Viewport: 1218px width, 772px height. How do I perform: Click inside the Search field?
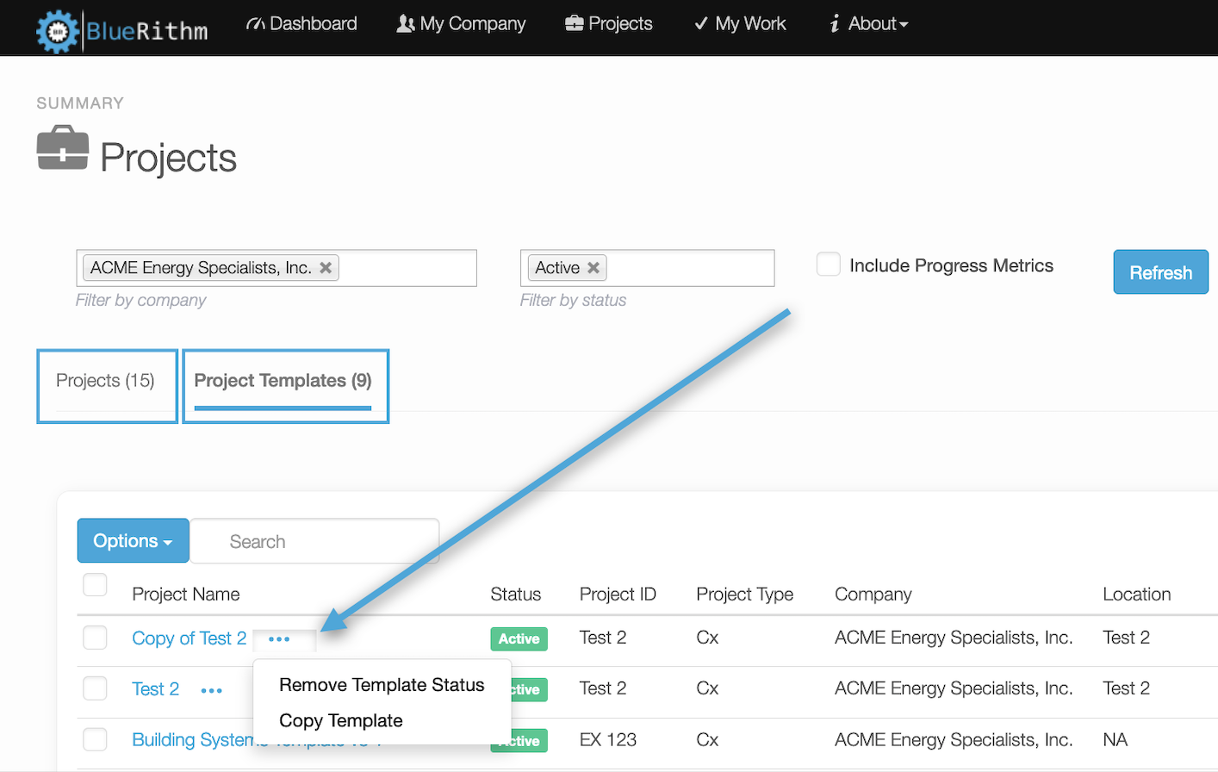tap(314, 540)
